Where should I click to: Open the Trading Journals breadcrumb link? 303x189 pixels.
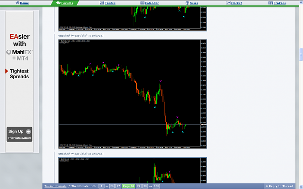55,186
